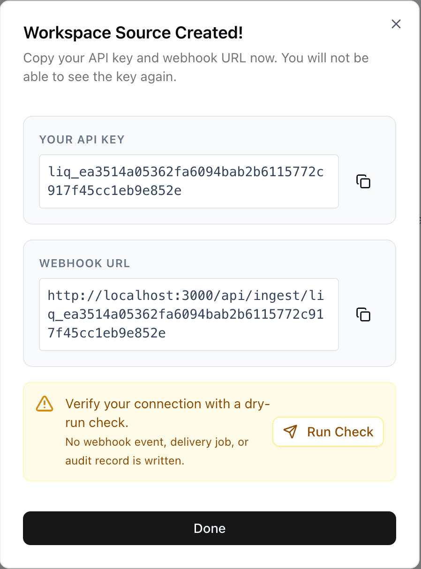This screenshot has height=569, width=421.
Task: Click the X icon to dismiss the dialog
Action: point(396,24)
